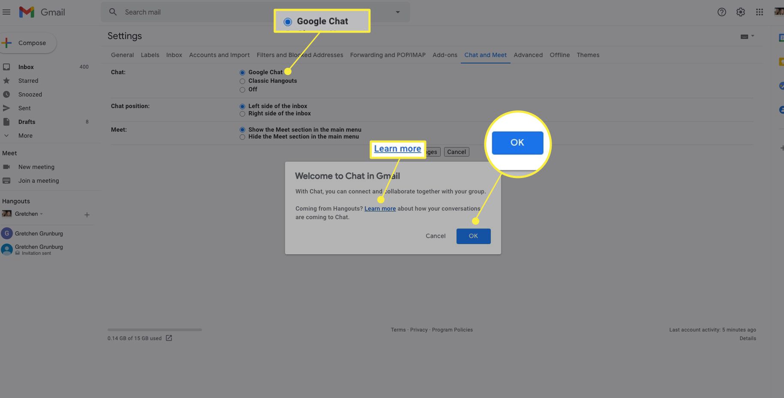
Task: Open search options dropdown arrow
Action: [398, 12]
